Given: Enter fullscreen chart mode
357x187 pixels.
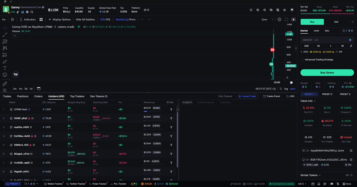Looking at the screenshot, I should click(287, 20).
